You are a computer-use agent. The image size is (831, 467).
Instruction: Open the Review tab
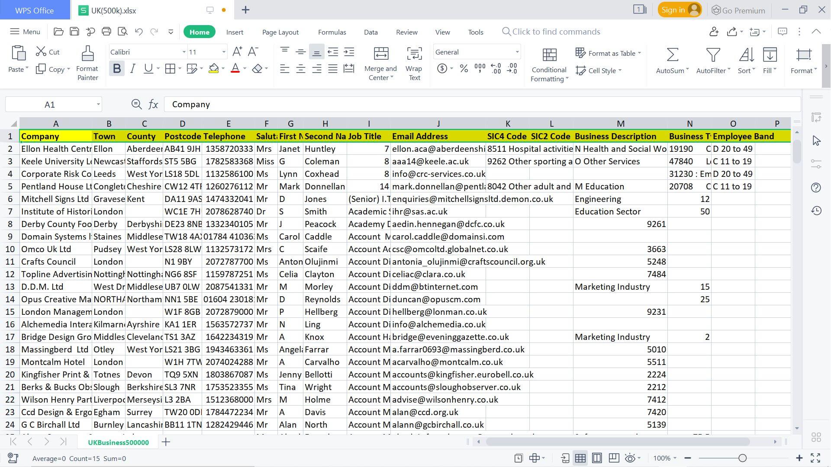[x=407, y=32]
